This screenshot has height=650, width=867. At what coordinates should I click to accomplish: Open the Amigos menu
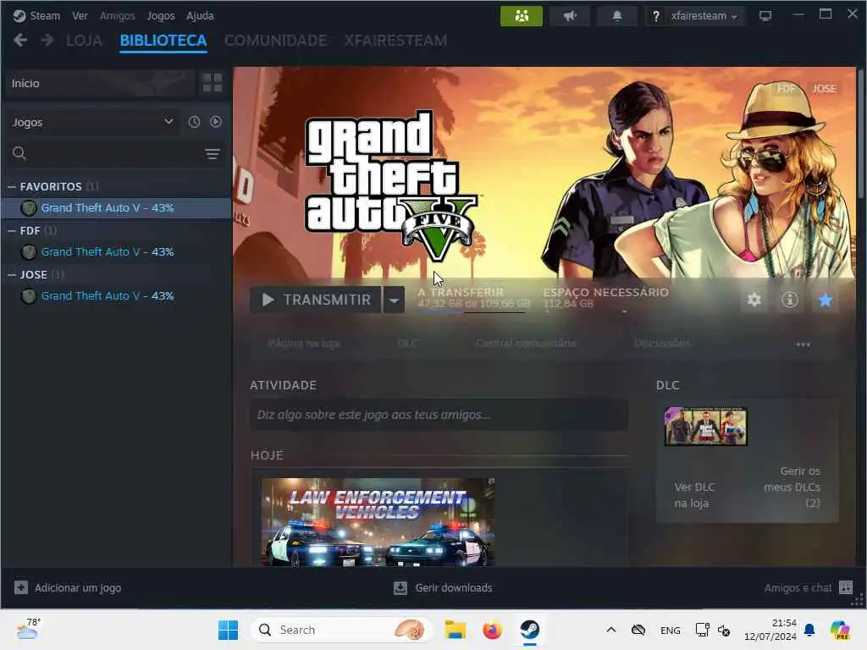(117, 15)
